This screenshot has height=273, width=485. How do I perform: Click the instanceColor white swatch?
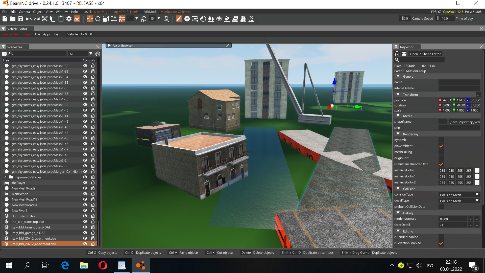click(477, 170)
